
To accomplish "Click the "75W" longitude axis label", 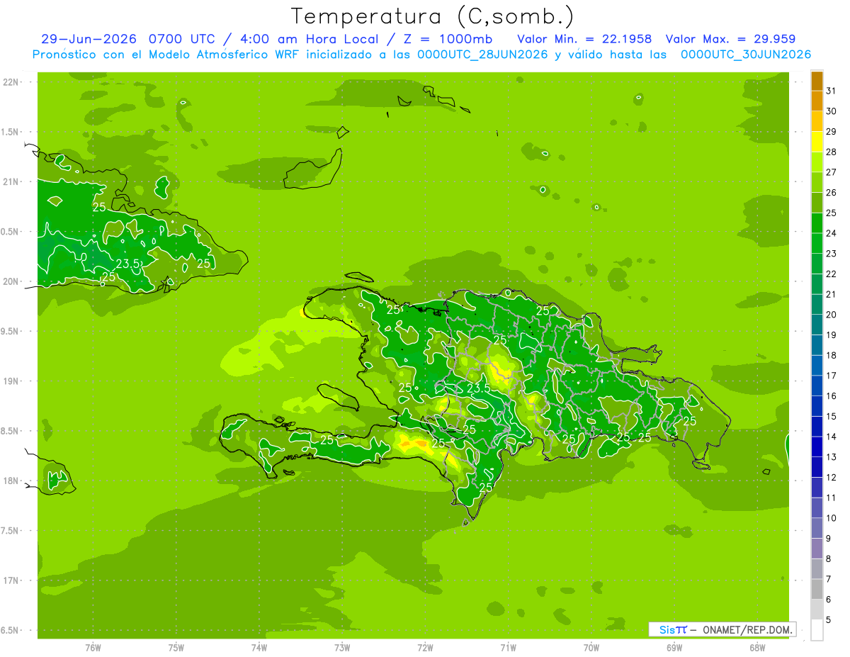I will (x=176, y=646).
